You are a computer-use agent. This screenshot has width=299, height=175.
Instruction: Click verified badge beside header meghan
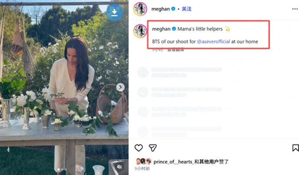(x=173, y=9)
